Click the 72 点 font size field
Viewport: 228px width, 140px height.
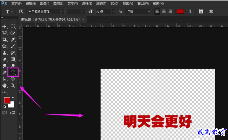pos(103,12)
